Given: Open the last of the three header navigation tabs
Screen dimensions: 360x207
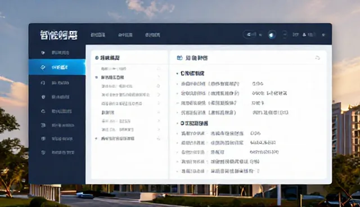Looking at the screenshot, I should 152,35.
